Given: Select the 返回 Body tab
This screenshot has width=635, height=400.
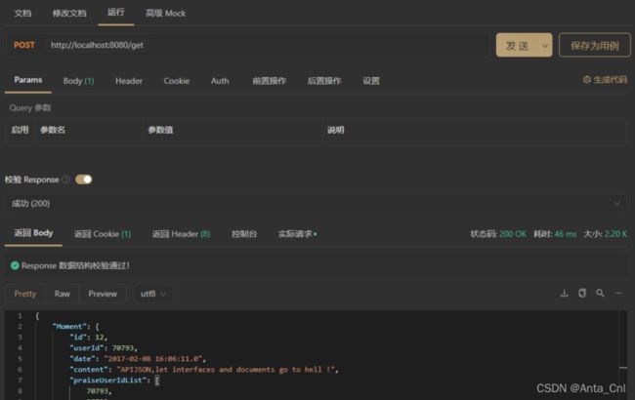Looking at the screenshot, I should pyautogui.click(x=33, y=233).
